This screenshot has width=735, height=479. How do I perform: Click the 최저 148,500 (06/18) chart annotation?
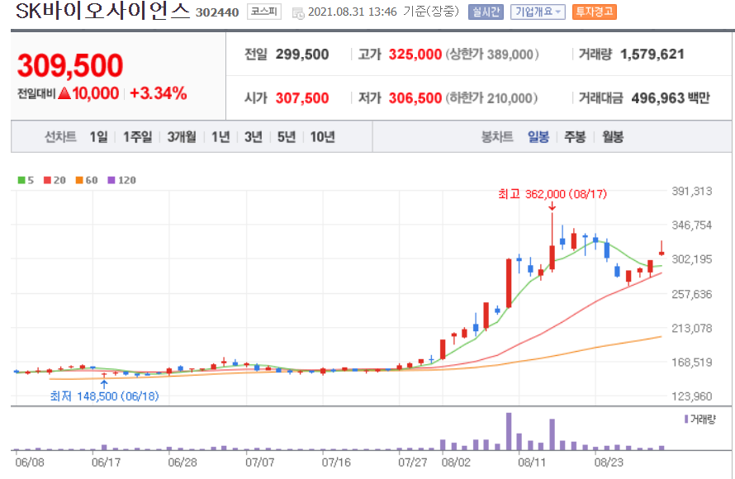click(x=105, y=396)
